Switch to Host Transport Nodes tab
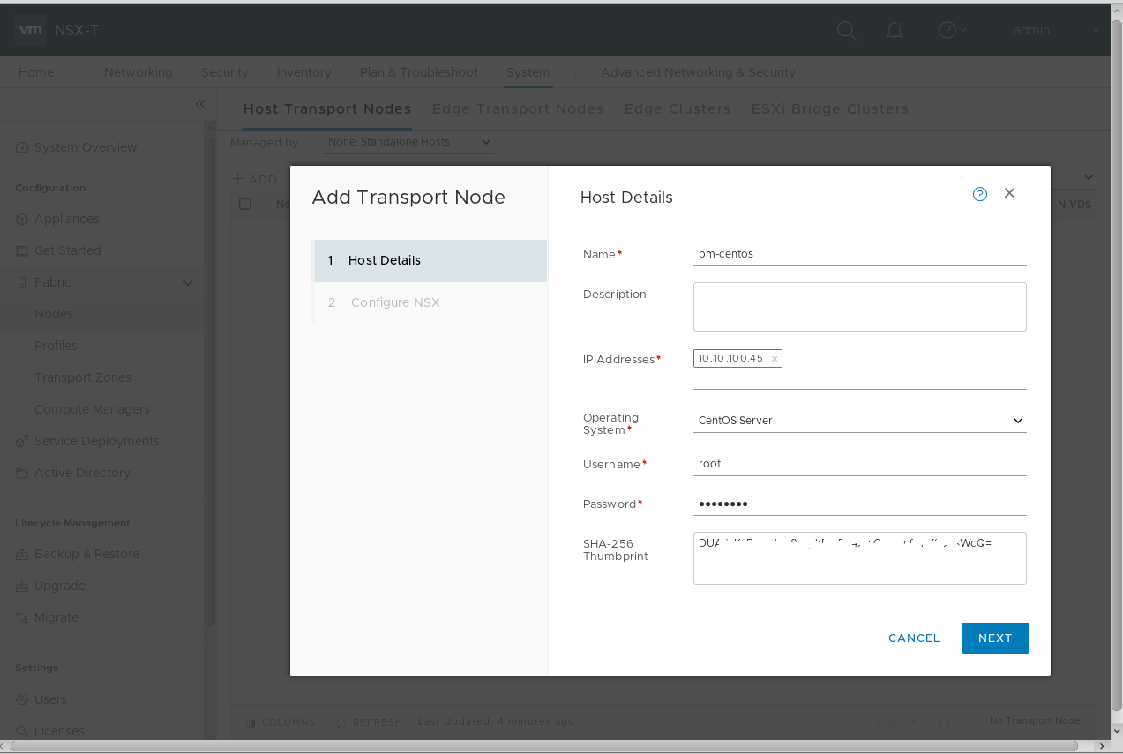 click(327, 109)
